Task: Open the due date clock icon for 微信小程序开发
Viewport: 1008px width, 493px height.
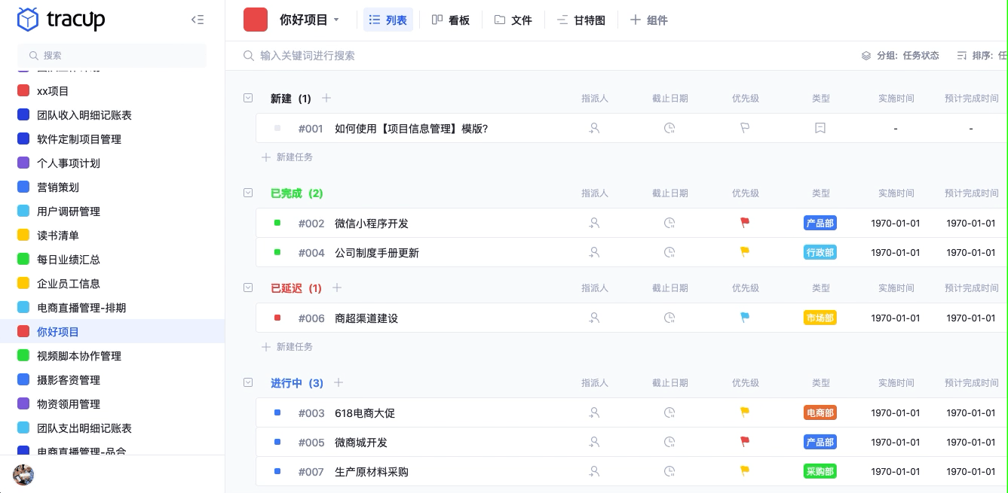Action: [669, 223]
